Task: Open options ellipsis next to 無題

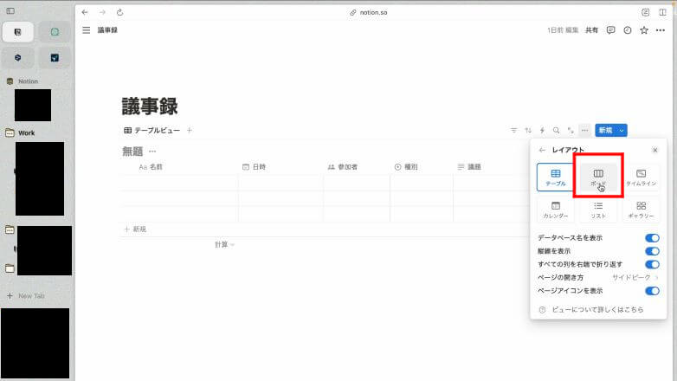Action: click(x=152, y=152)
